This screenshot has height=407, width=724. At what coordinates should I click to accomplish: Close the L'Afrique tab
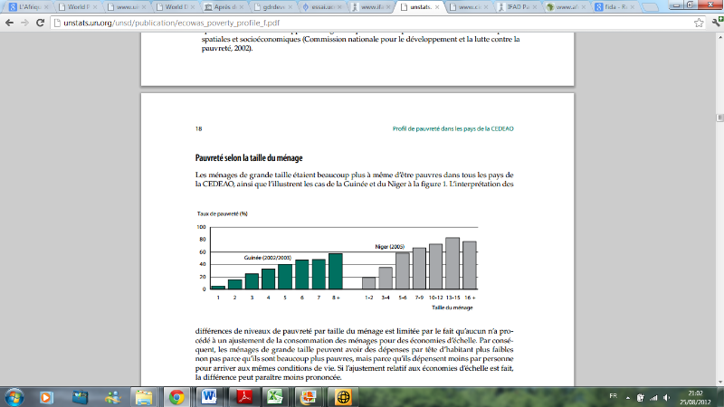pos(46,7)
